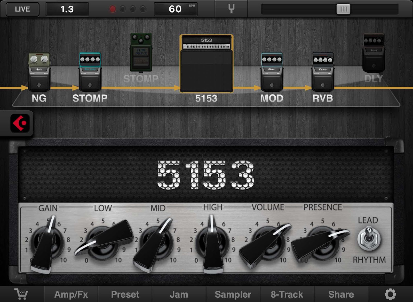
Task: Flip the LEAD/RHYTHM channel switch
Action: click(x=369, y=238)
